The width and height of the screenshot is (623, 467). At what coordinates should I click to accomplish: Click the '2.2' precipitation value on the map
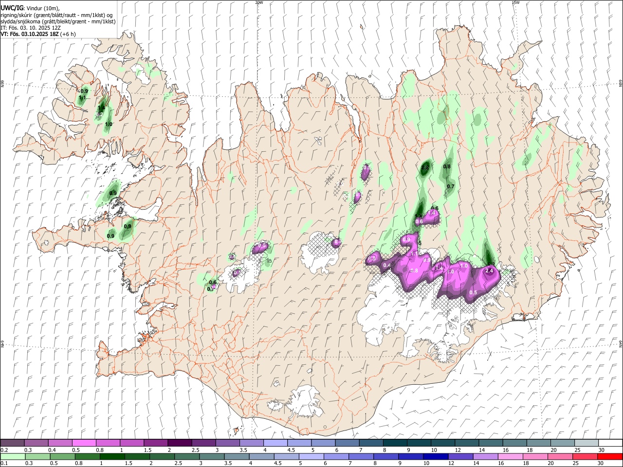pos(425,168)
